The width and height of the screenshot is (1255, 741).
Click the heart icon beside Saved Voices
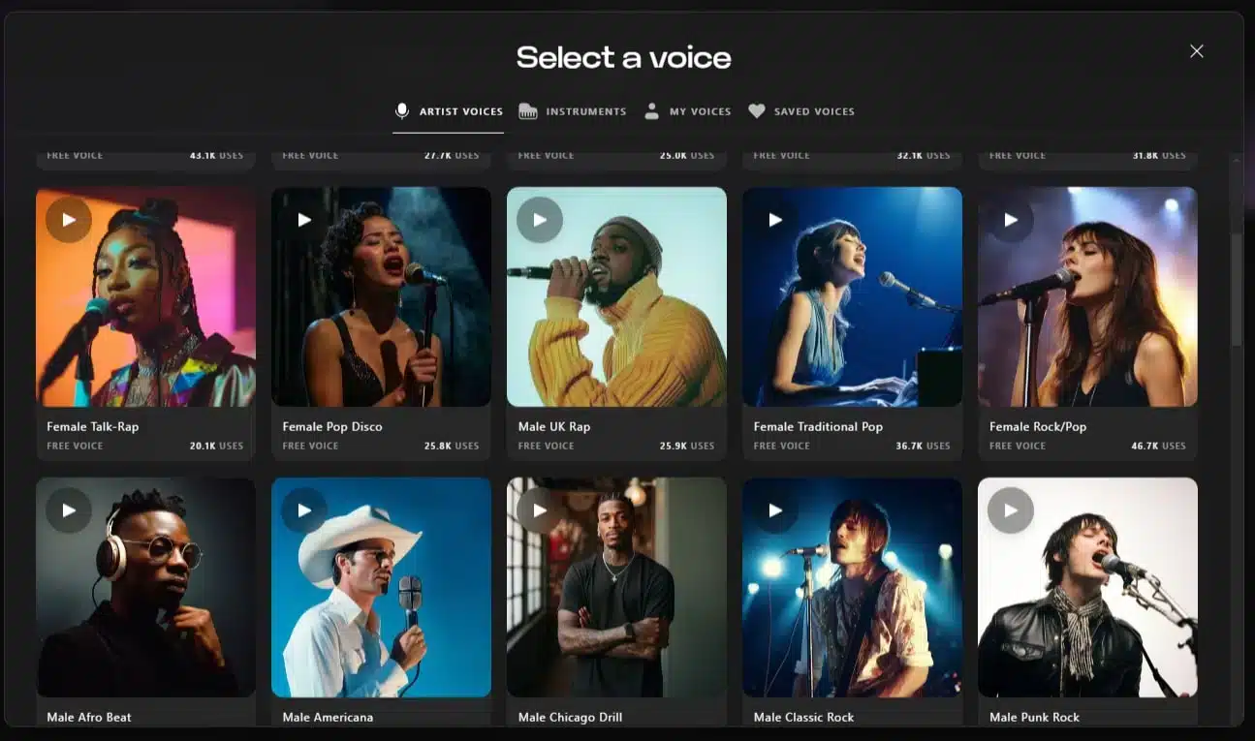tap(757, 111)
